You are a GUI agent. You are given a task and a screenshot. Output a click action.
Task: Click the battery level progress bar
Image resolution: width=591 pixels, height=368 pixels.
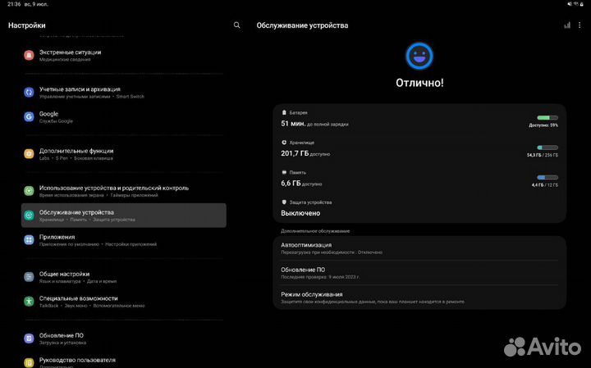(547, 118)
